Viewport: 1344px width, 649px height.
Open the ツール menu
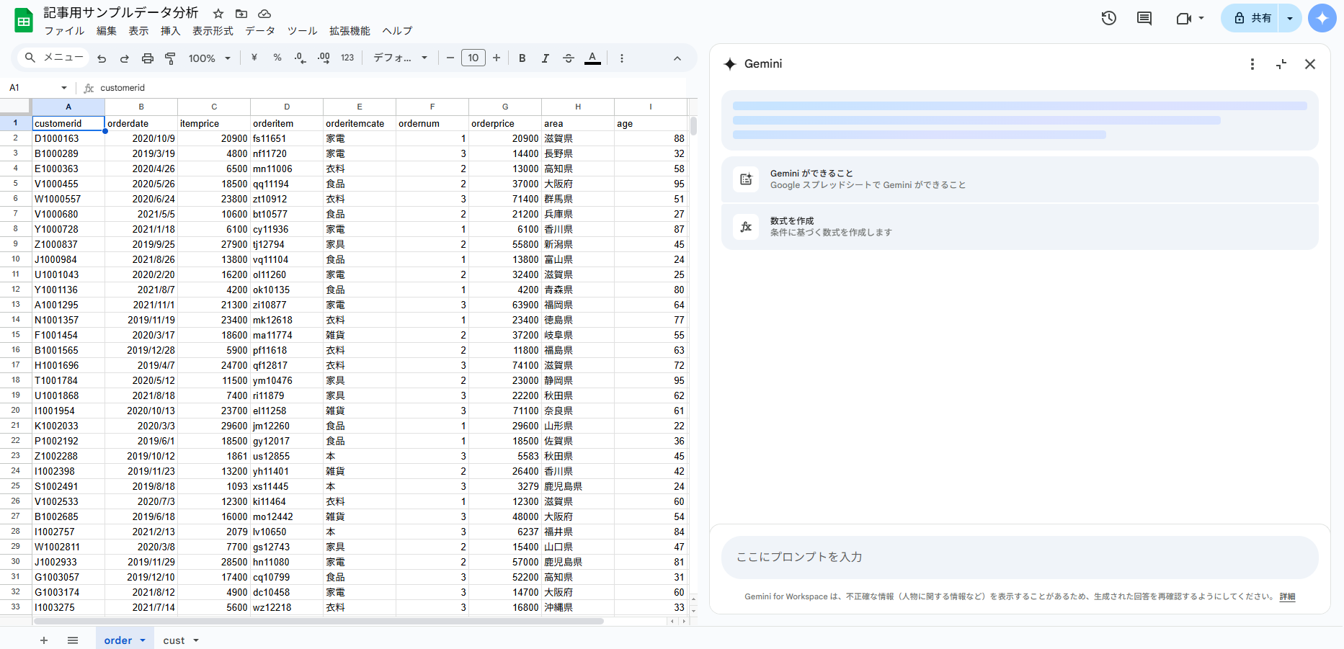[x=303, y=31]
